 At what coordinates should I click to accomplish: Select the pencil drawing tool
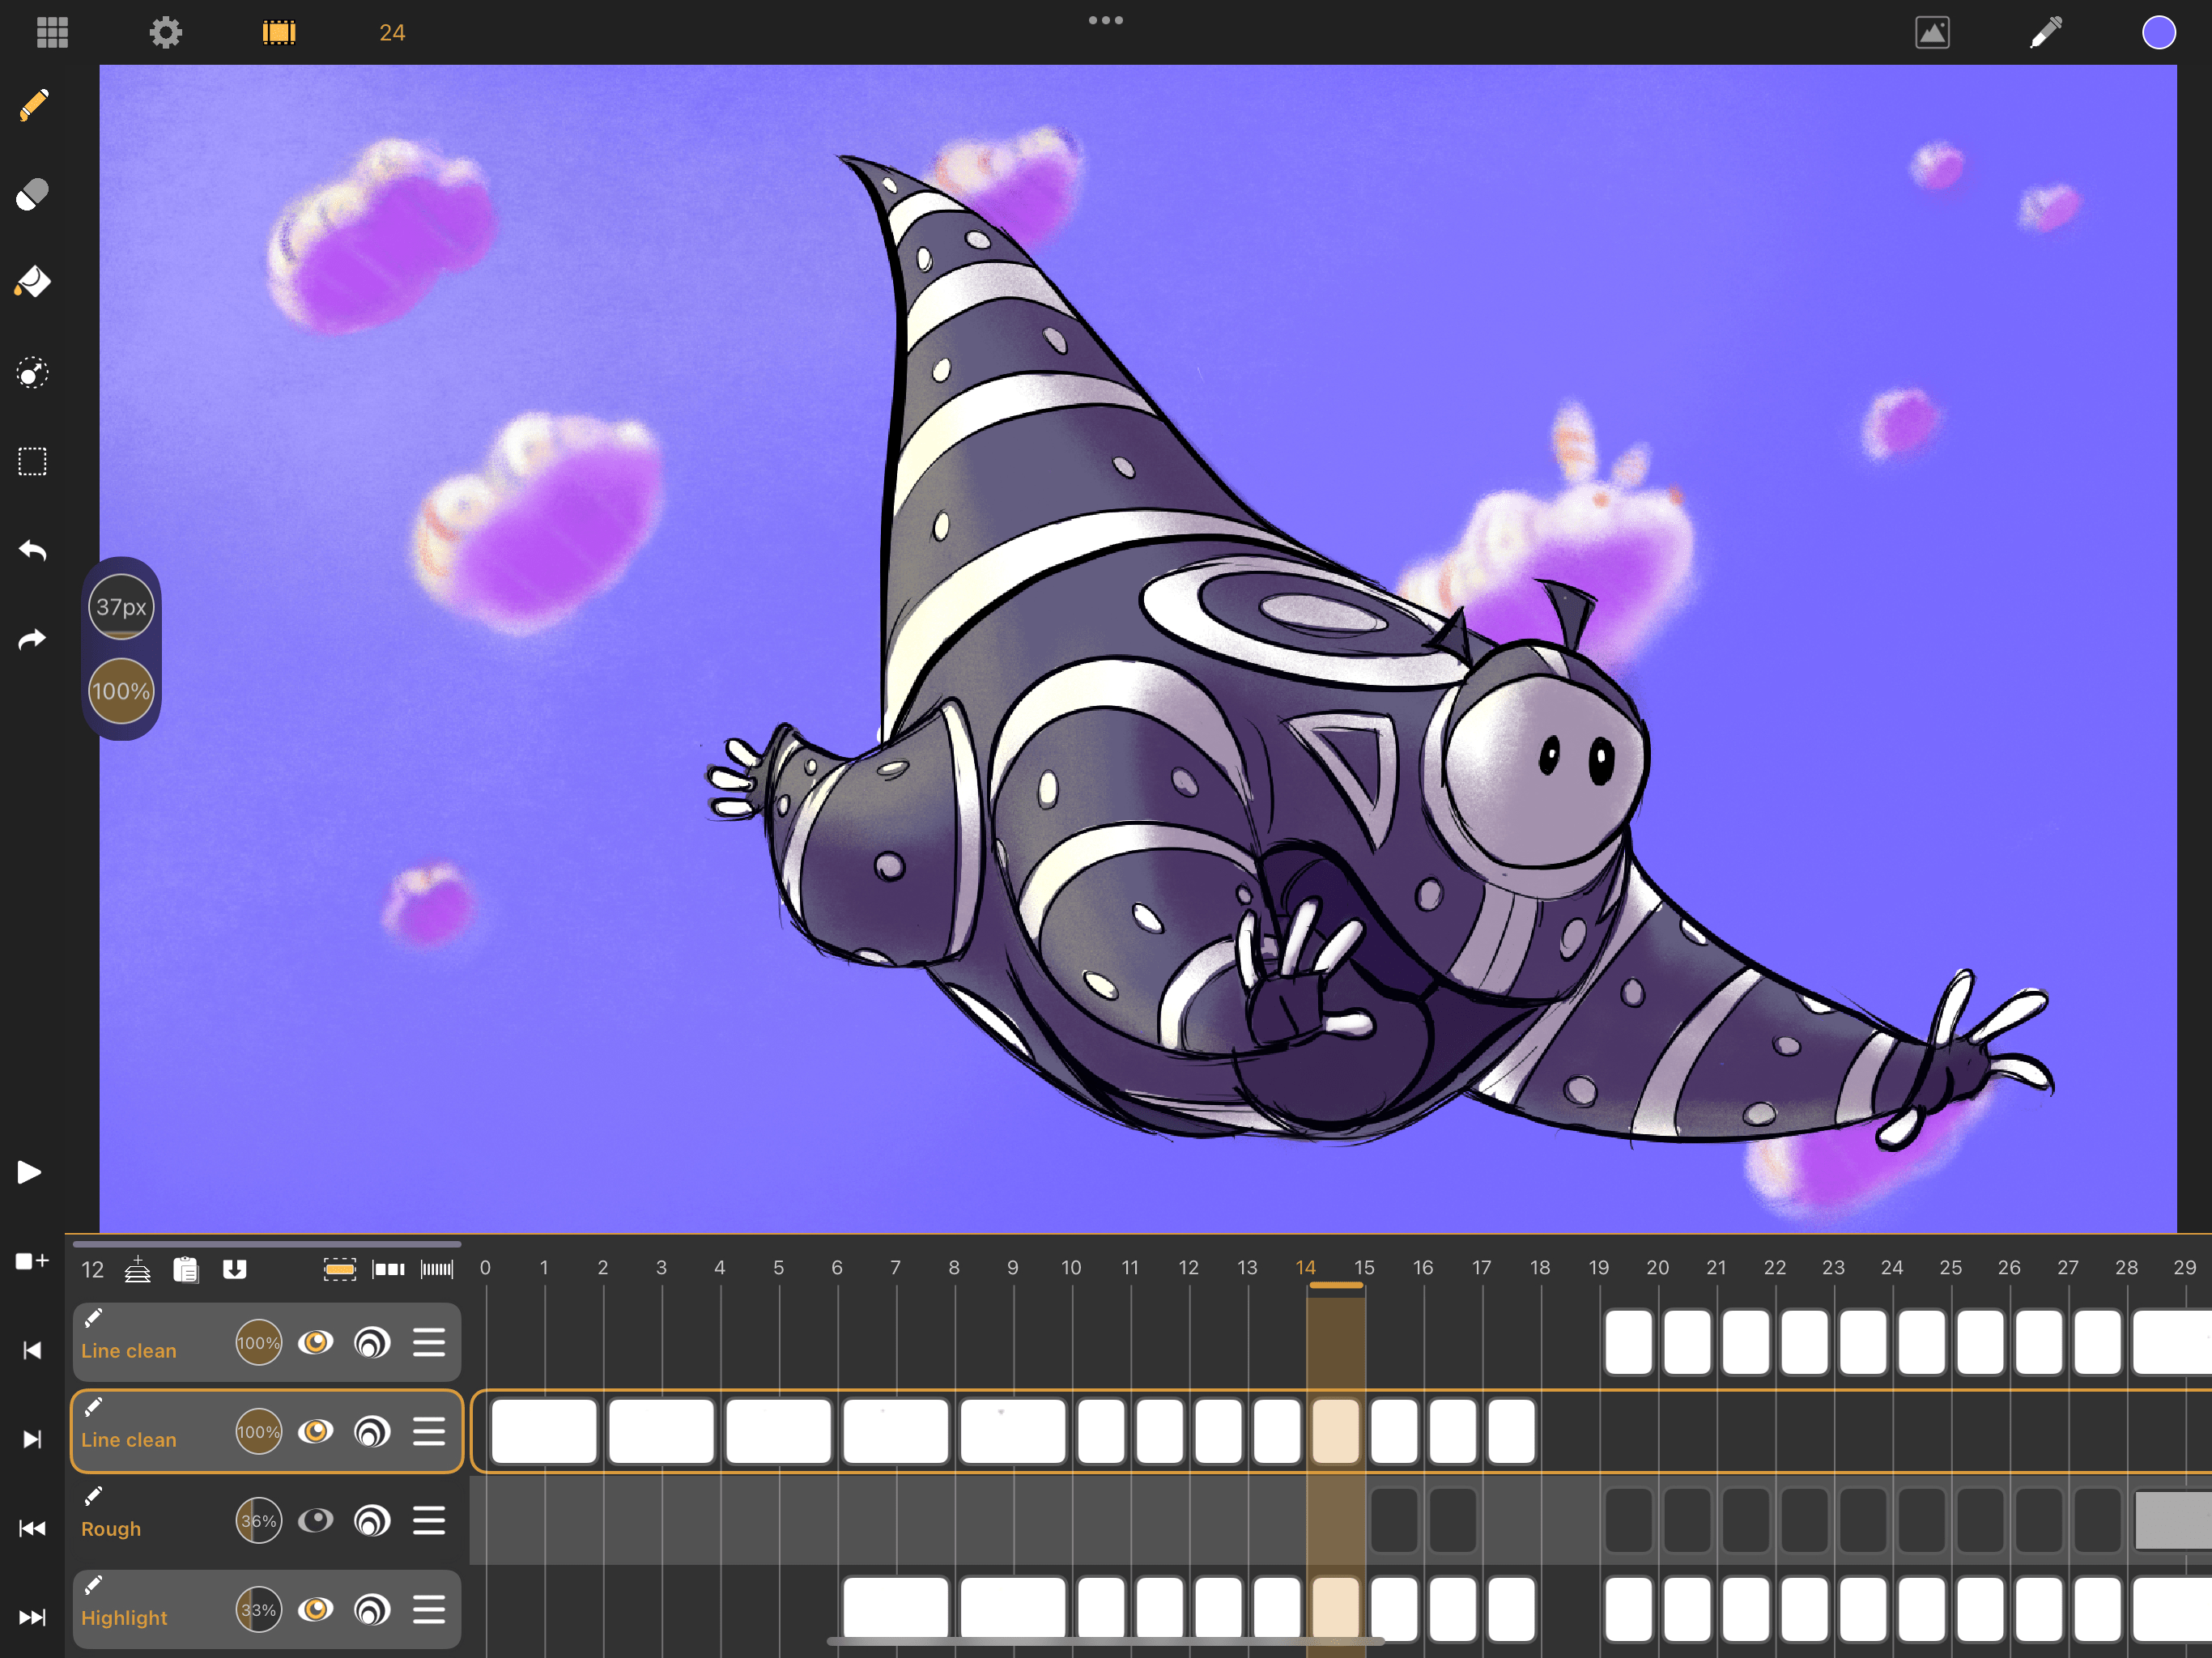pos(33,105)
